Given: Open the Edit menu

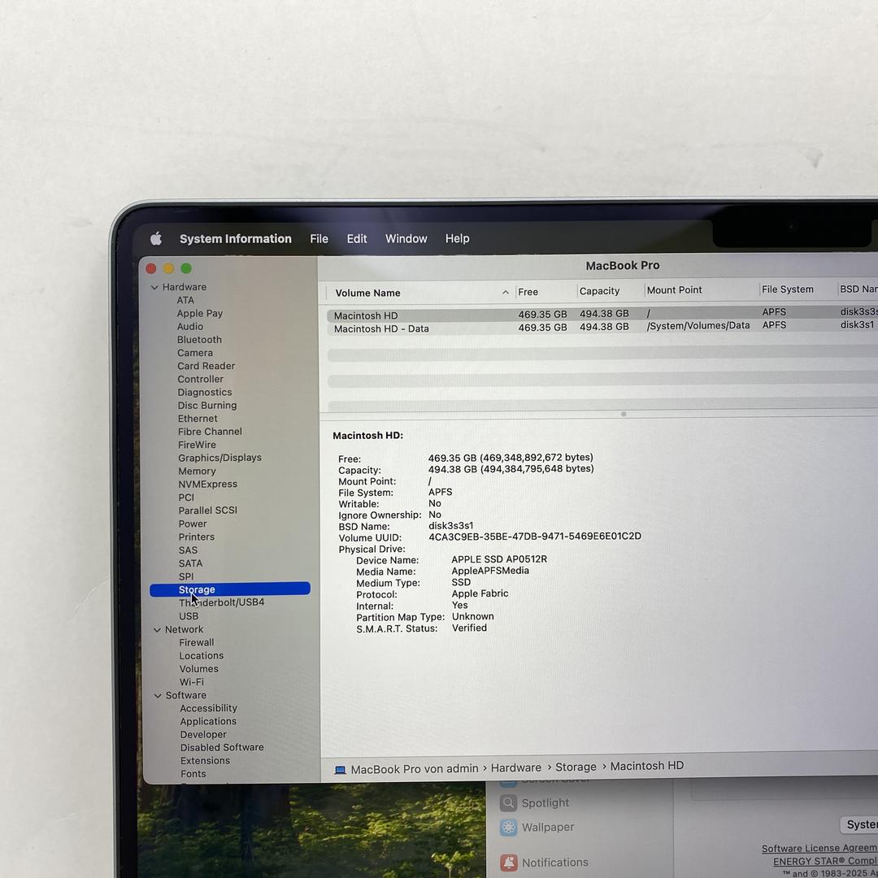Looking at the screenshot, I should tap(356, 238).
